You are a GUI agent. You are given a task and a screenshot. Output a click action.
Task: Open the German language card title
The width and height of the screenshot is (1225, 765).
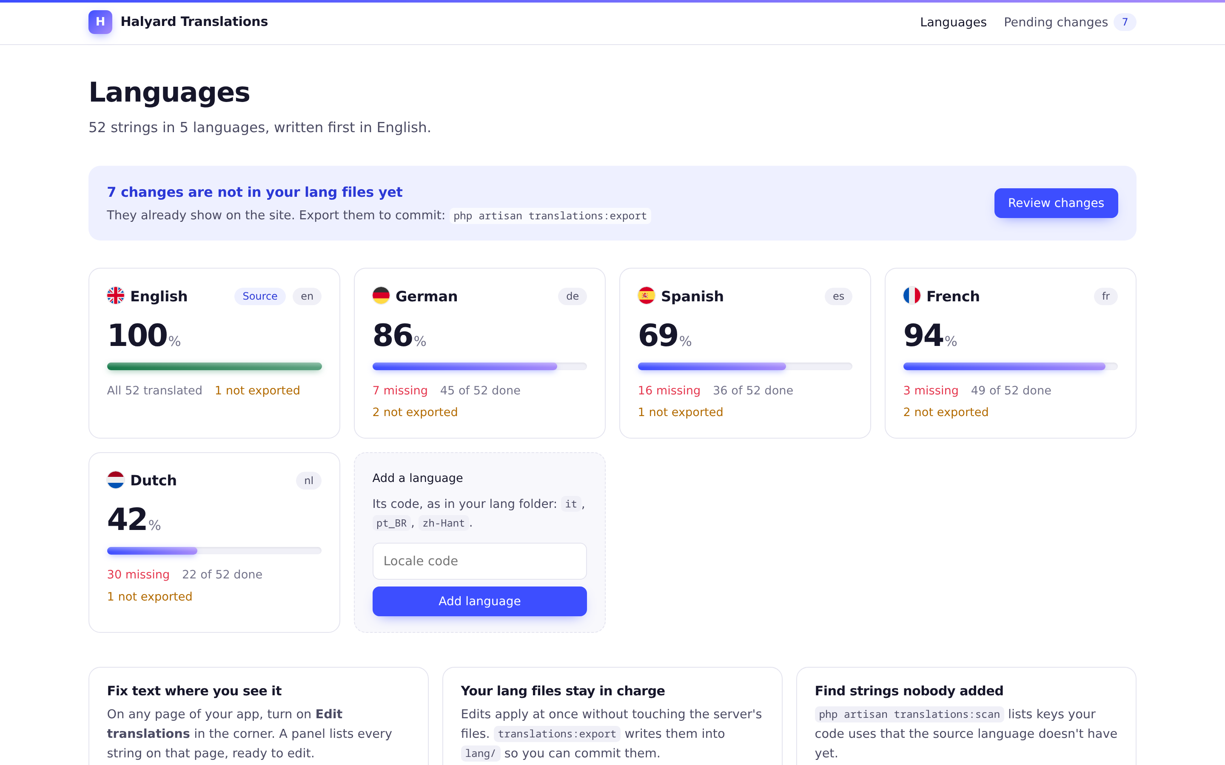click(426, 296)
